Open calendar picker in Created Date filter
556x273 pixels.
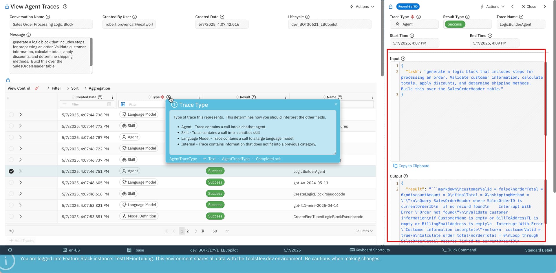[109, 104]
